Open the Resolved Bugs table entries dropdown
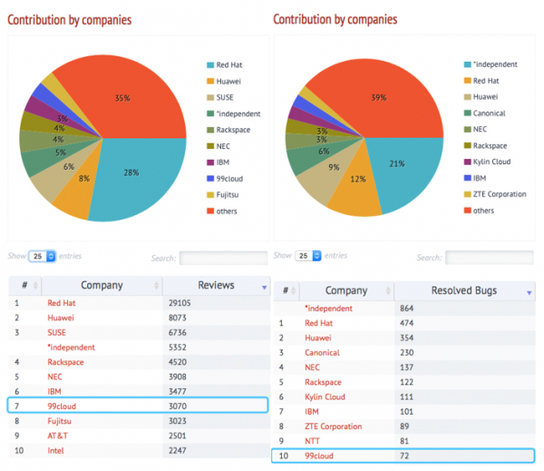 tap(308, 256)
